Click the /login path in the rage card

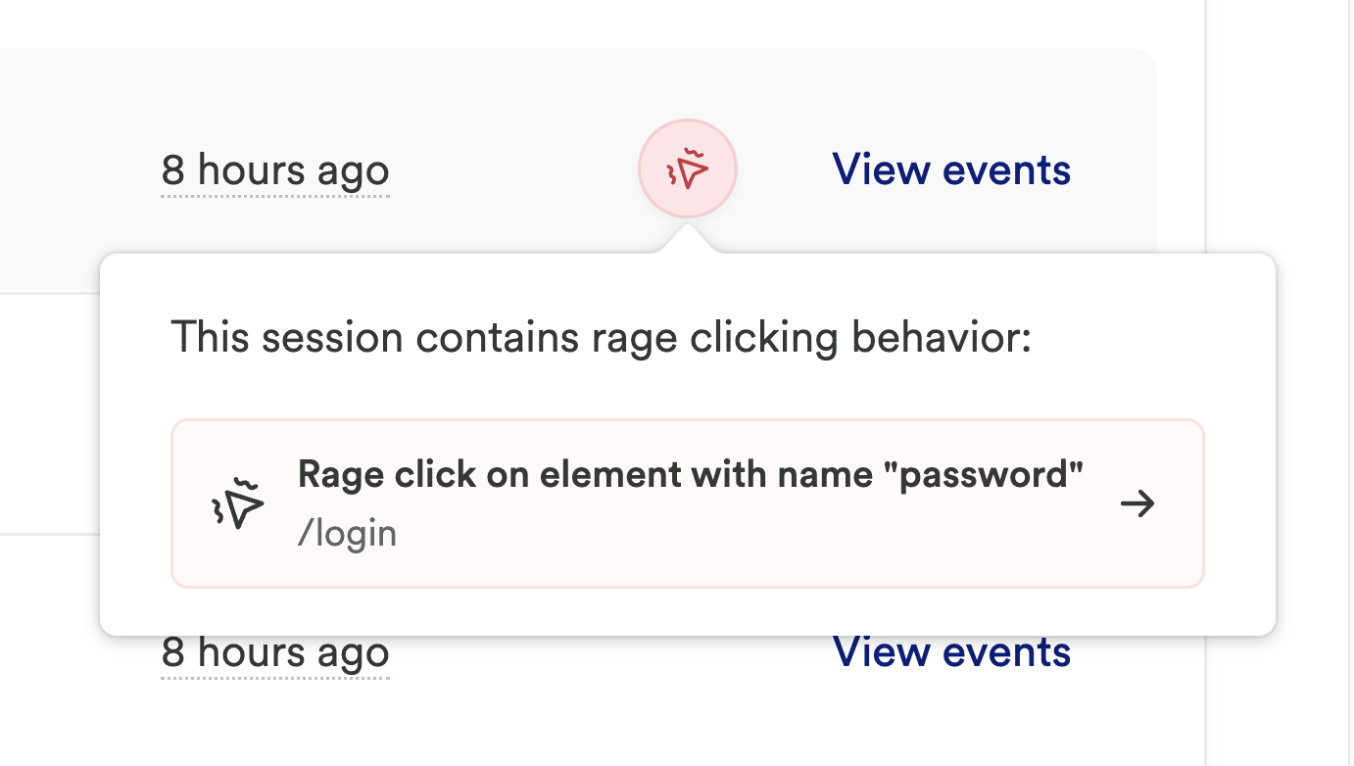[x=347, y=534]
